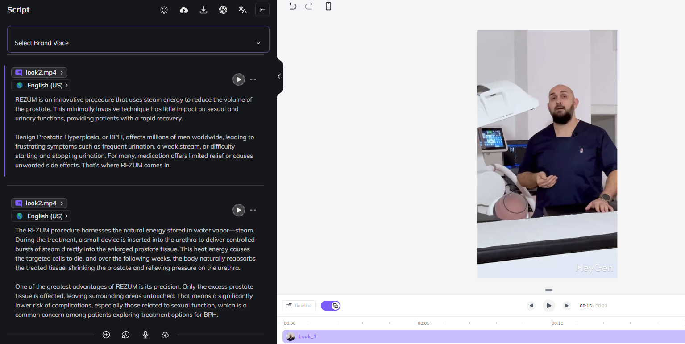Click the lightbulb script tips icon
The height and width of the screenshot is (344, 685).
click(x=164, y=10)
